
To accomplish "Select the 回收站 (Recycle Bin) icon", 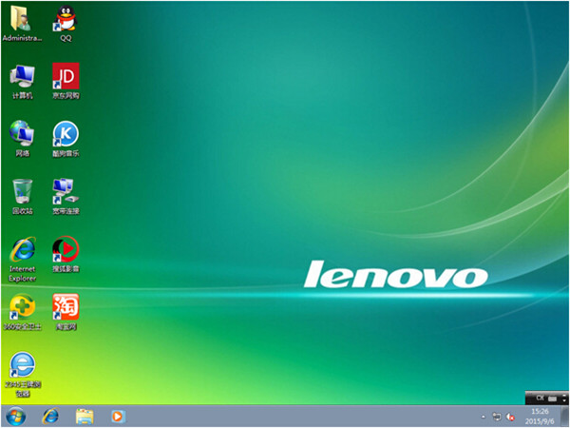I will click(x=21, y=190).
